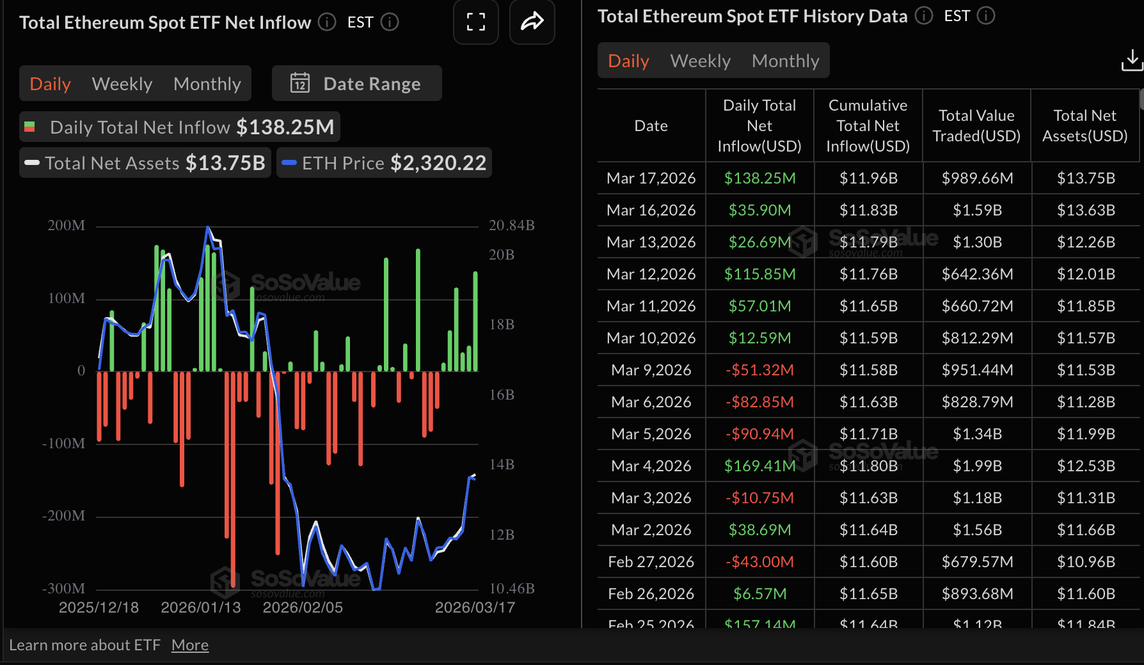Click the calendar icon in Date Range
This screenshot has height=665, width=1144.
tap(300, 84)
